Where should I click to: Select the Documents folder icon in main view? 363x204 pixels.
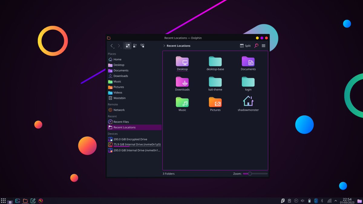coord(248,61)
